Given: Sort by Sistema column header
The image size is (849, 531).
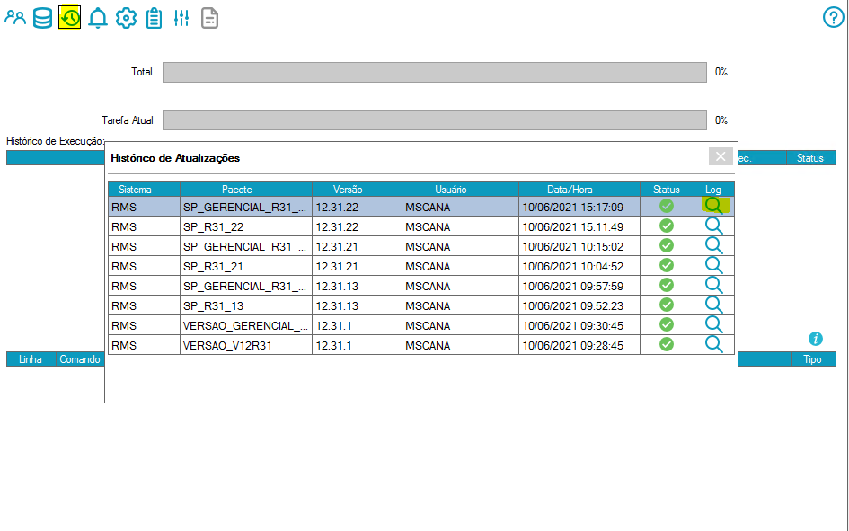Looking at the screenshot, I should [x=144, y=190].
